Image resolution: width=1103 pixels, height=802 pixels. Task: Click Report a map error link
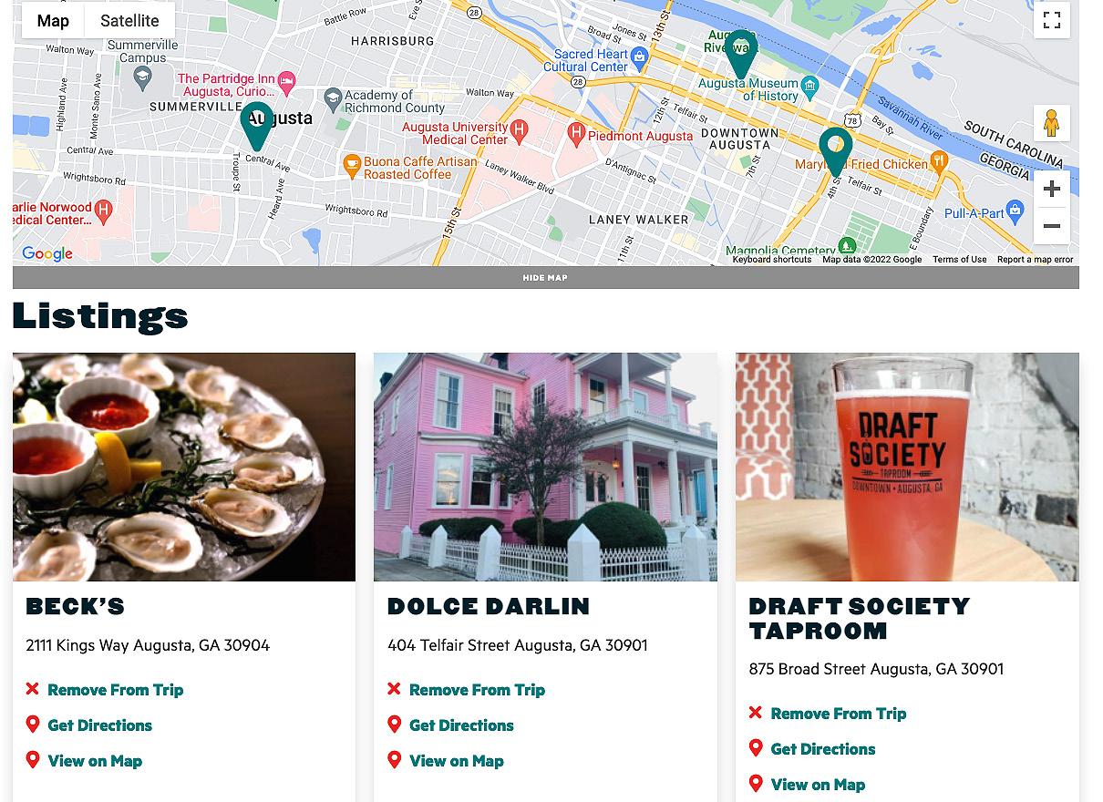click(1035, 260)
